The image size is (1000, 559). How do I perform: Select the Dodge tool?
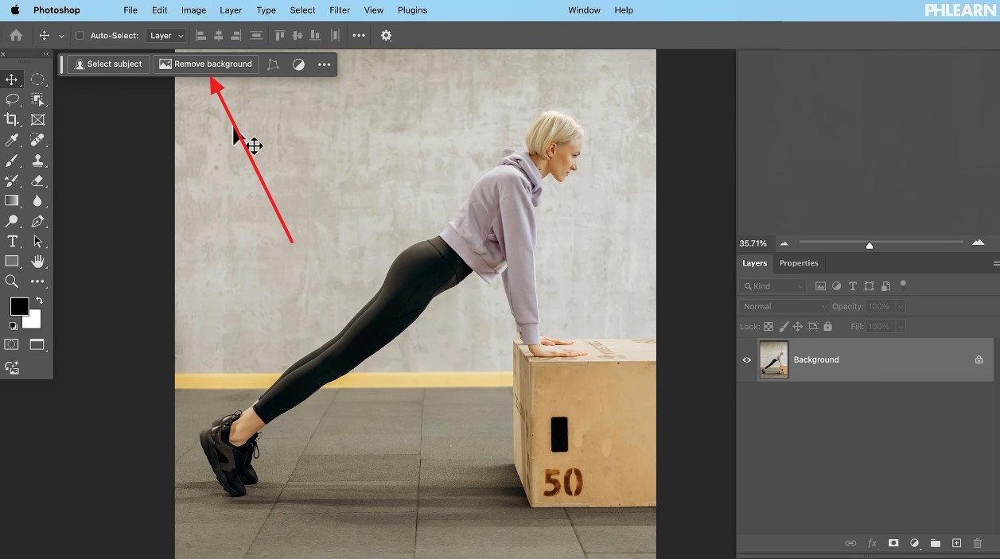(12, 221)
